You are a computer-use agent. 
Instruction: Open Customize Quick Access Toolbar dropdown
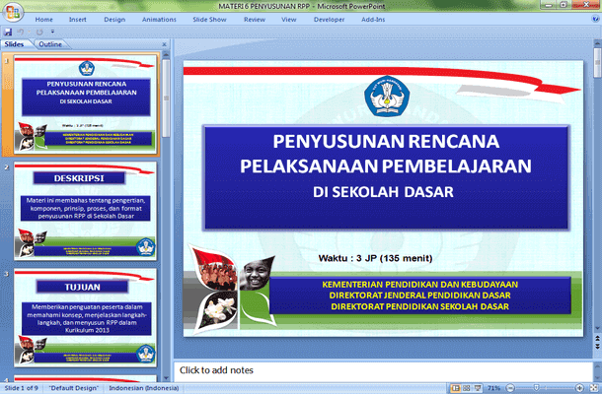(x=52, y=32)
